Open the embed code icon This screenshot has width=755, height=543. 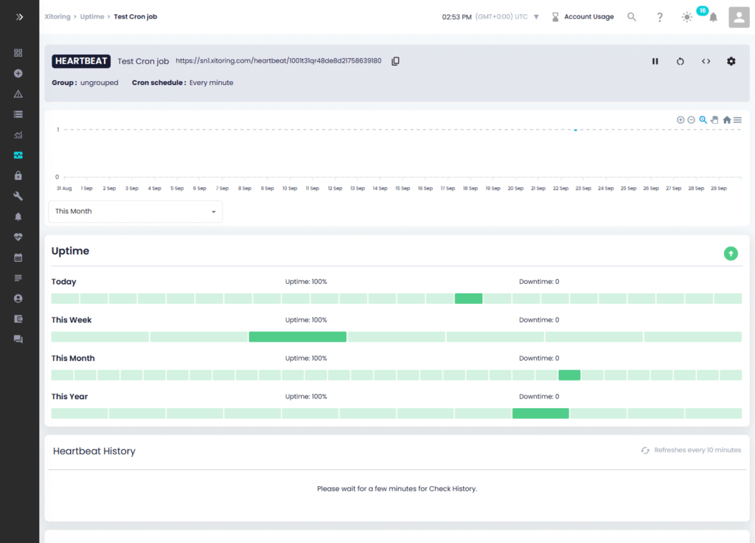pyautogui.click(x=706, y=61)
